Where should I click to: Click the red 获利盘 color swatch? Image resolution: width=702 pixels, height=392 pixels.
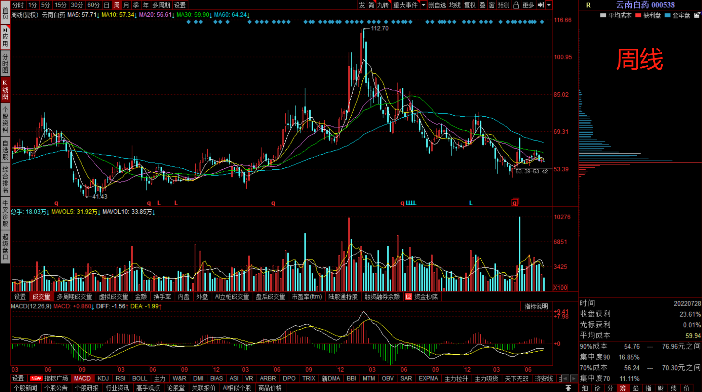click(x=638, y=15)
